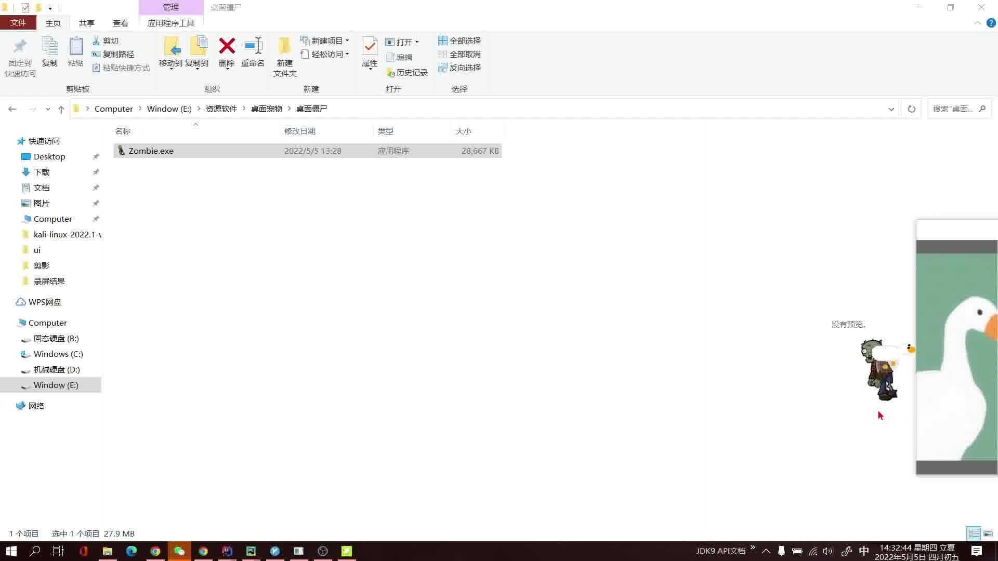Click the Move to icon

tap(172, 46)
